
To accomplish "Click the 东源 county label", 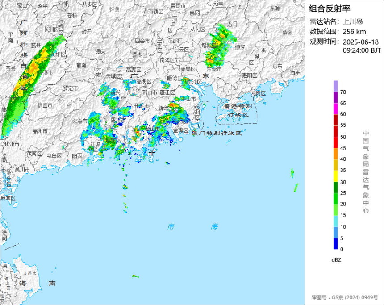I will 275,8.
